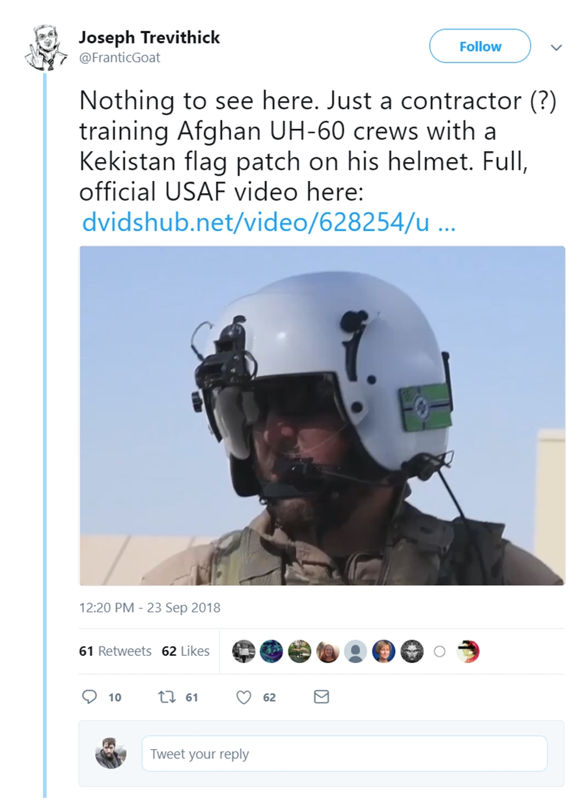
Task: Click the Tweet your reply field
Action: 344,754
